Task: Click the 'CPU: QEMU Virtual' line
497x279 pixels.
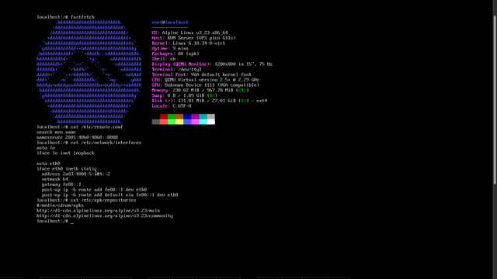Action: click(206, 80)
